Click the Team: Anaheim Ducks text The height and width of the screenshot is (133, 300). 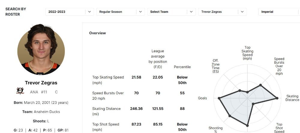pyautogui.click(x=41, y=112)
